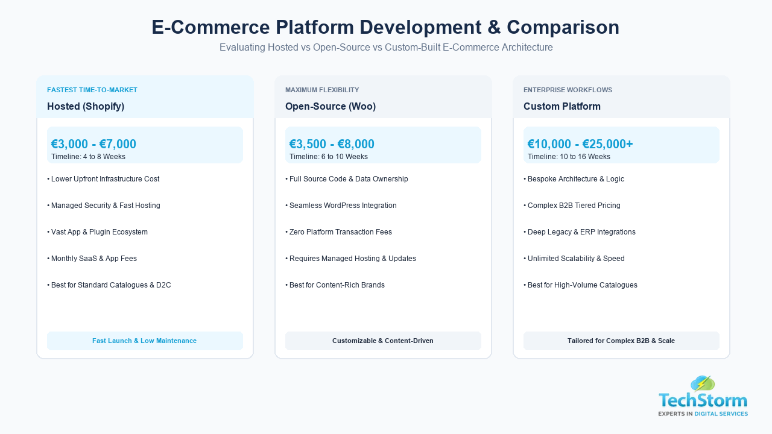Image resolution: width=772 pixels, height=434 pixels.
Task: Click Best for High-Volume Catalogues bullet
Action: pyautogui.click(x=580, y=285)
